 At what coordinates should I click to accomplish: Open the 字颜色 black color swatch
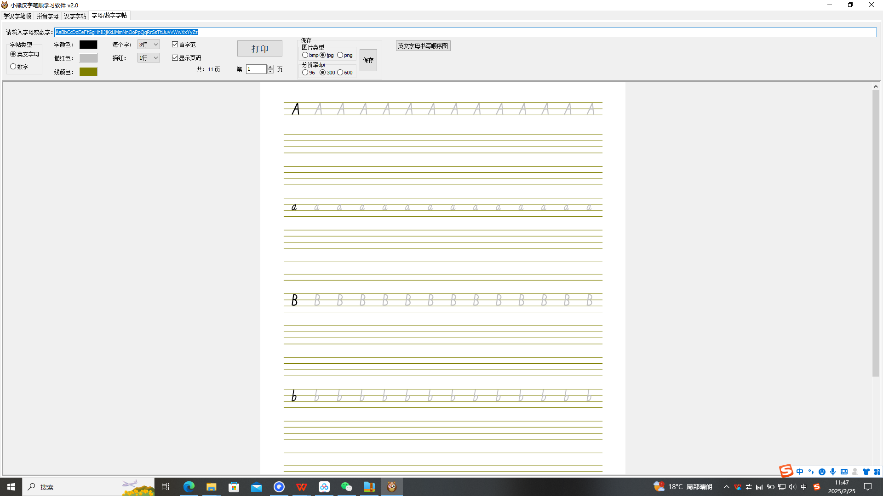(88, 45)
